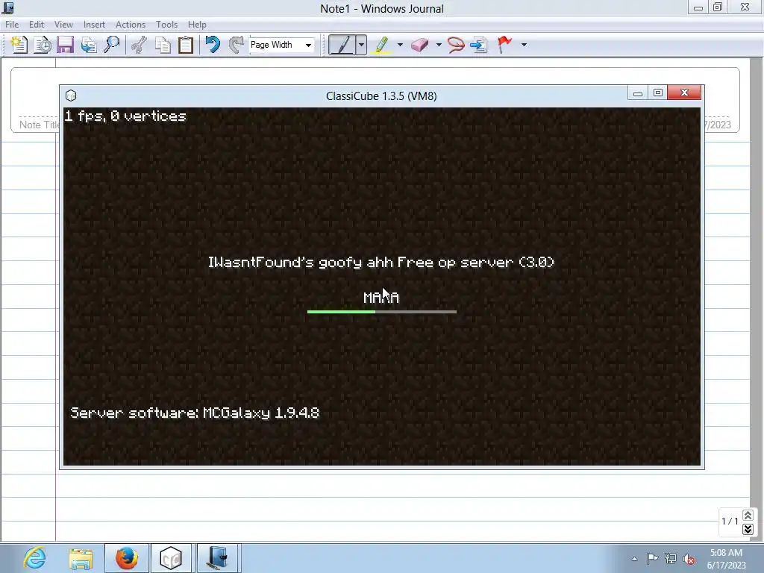Open the Insert menu
Image resolution: width=764 pixels, height=573 pixels.
(x=94, y=25)
